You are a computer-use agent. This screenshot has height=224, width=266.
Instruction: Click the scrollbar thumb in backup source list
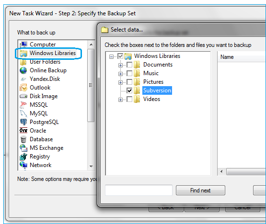(x=91, y=85)
